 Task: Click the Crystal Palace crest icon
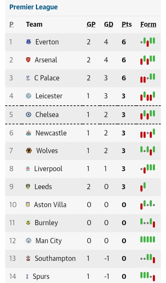click(28, 78)
